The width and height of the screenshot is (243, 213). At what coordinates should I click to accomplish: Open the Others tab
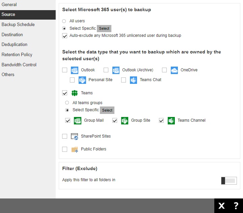click(28, 75)
